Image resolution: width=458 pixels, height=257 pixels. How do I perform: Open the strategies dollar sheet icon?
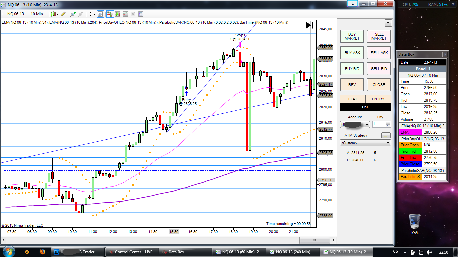tap(133, 14)
